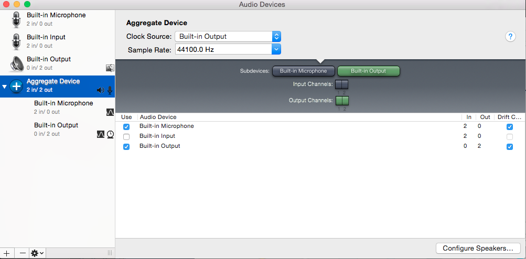Open the help question mark button

pyautogui.click(x=510, y=37)
